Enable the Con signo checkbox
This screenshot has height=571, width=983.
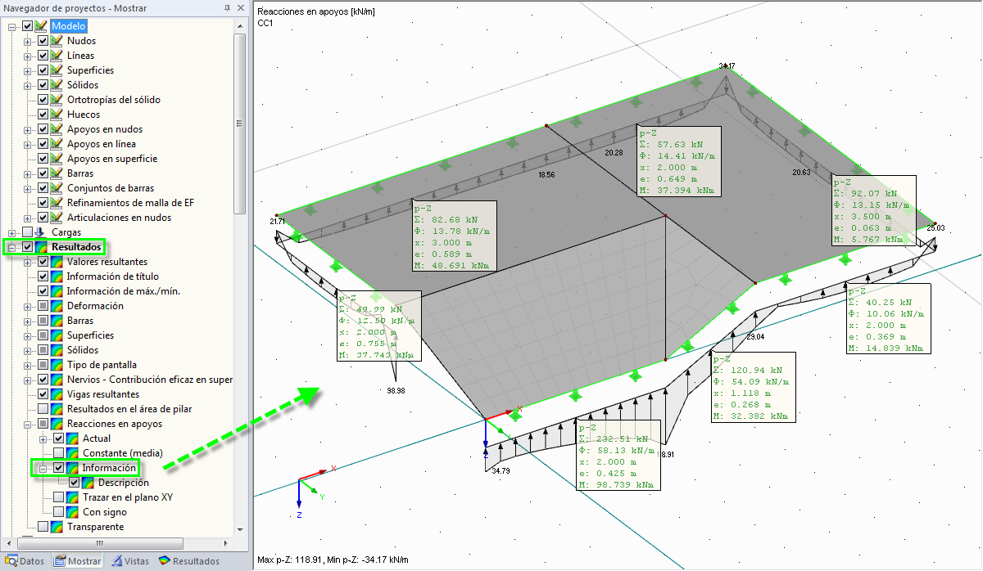[58, 512]
